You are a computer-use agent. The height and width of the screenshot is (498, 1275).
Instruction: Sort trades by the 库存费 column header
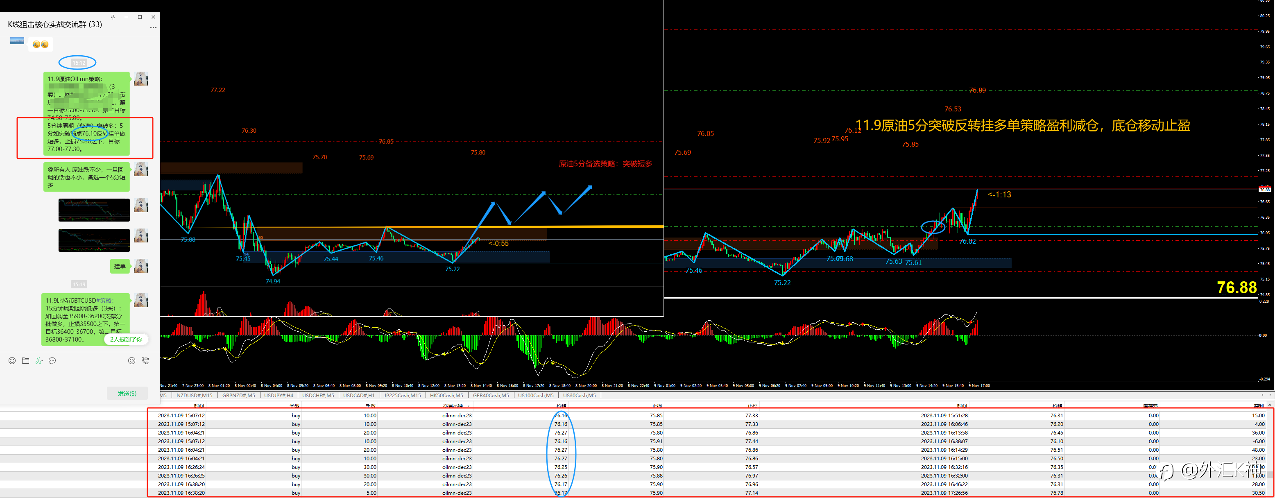click(1150, 406)
